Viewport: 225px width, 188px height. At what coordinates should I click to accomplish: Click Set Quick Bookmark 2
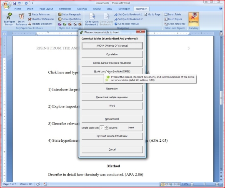[128, 19]
